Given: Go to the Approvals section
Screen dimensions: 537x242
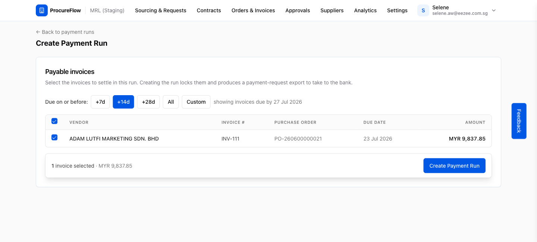Looking at the screenshot, I should [x=298, y=10].
